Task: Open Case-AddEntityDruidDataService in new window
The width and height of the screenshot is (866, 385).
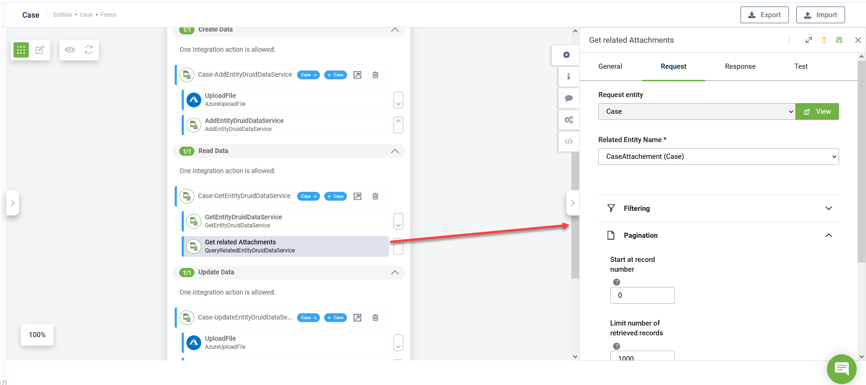Action: [x=357, y=75]
